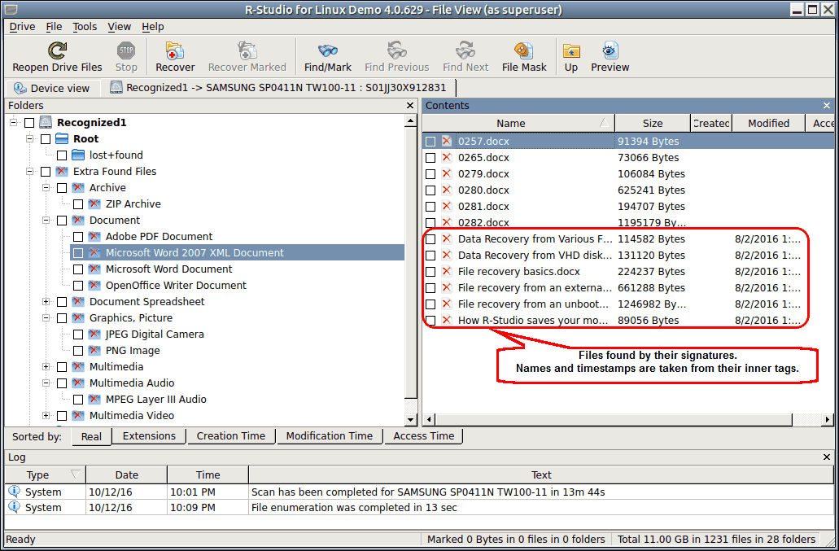The height and width of the screenshot is (551, 839).
Task: Select the Microsoft Word Document tree item
Action: click(169, 269)
